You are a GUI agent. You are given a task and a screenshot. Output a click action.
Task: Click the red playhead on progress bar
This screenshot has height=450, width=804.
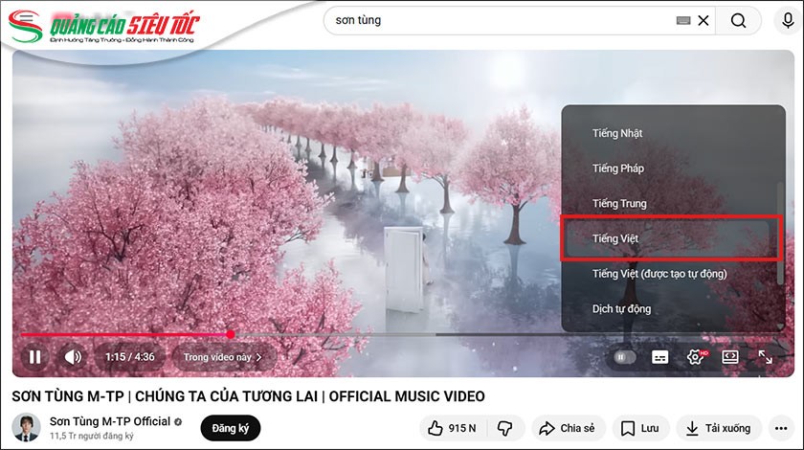(231, 334)
